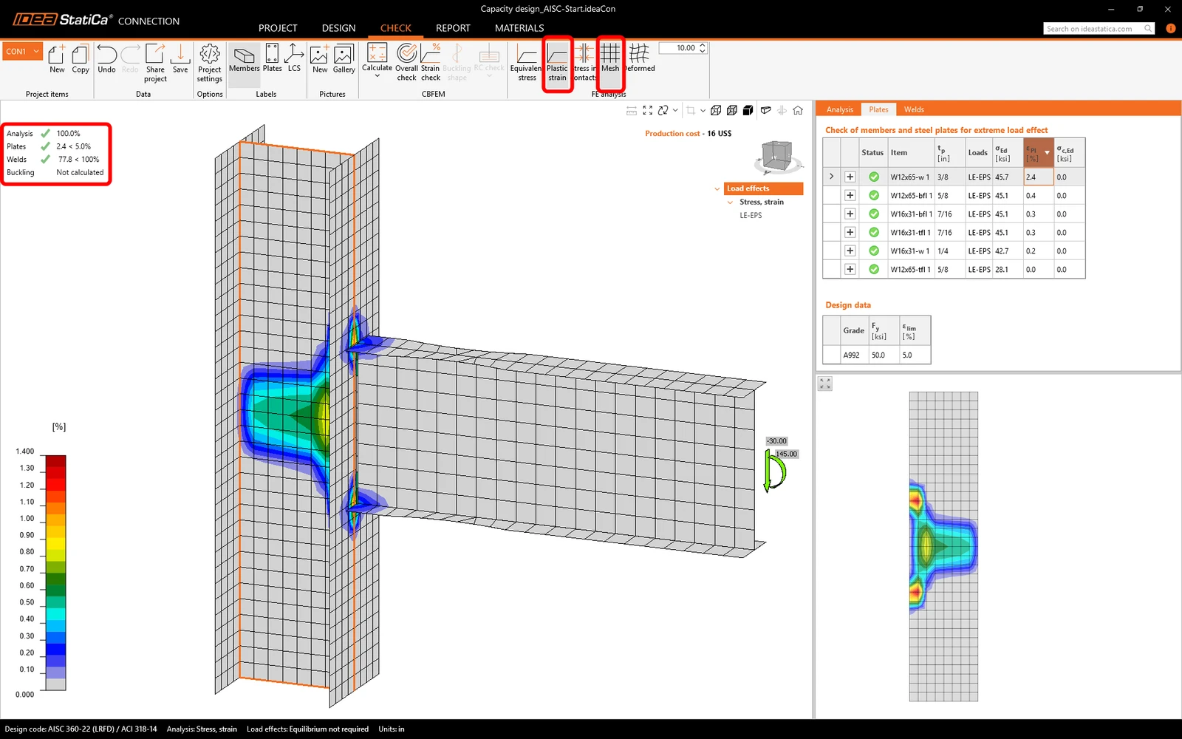
Task: Click the 145.00 load label
Action: (787, 454)
